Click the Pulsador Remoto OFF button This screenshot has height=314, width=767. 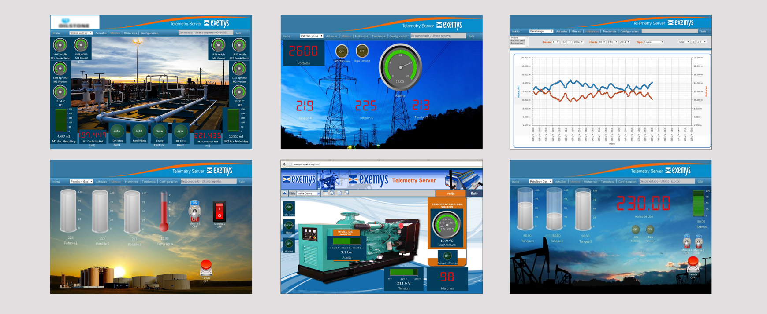[x=447, y=256]
